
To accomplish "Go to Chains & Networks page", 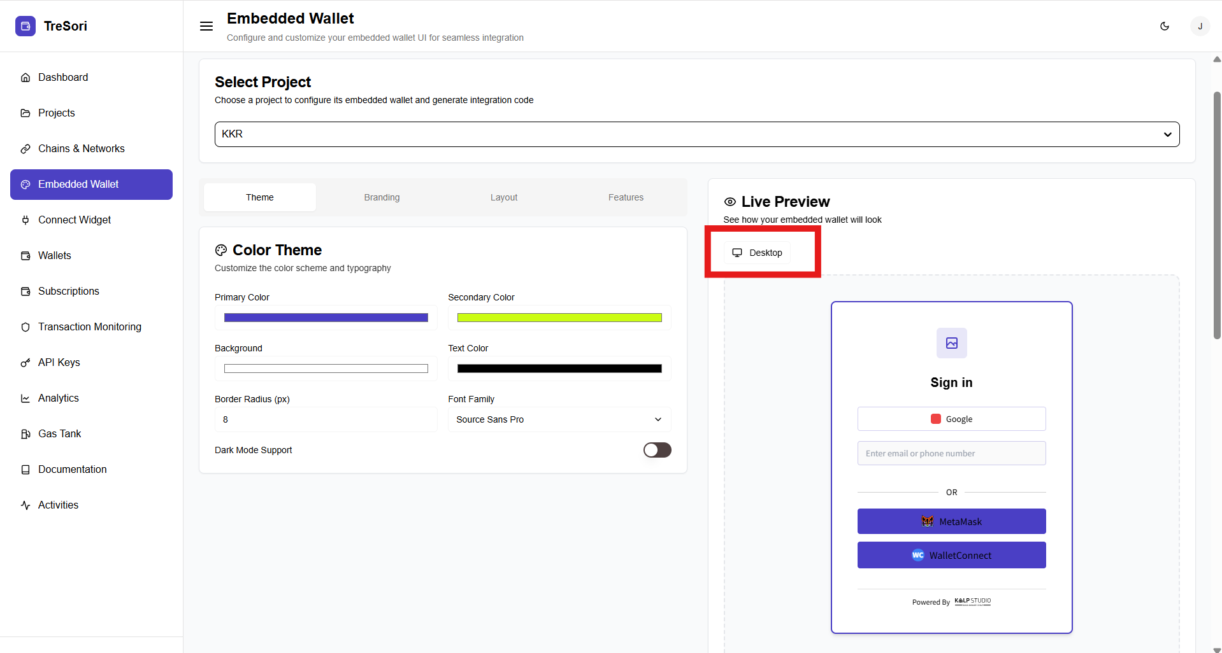I will (81, 148).
